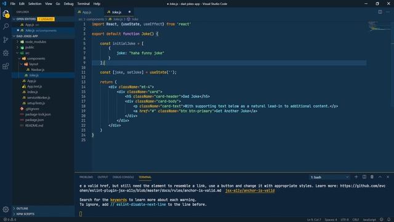Open notifications bell in status bar
The height and width of the screenshot is (222, 394).
(x=388, y=220)
